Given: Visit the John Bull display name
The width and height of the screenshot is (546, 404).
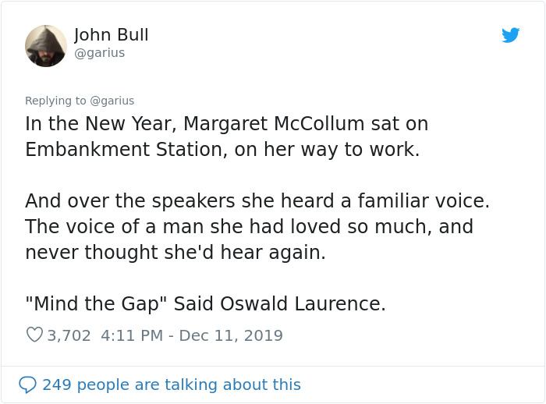Looking at the screenshot, I should (x=111, y=35).
